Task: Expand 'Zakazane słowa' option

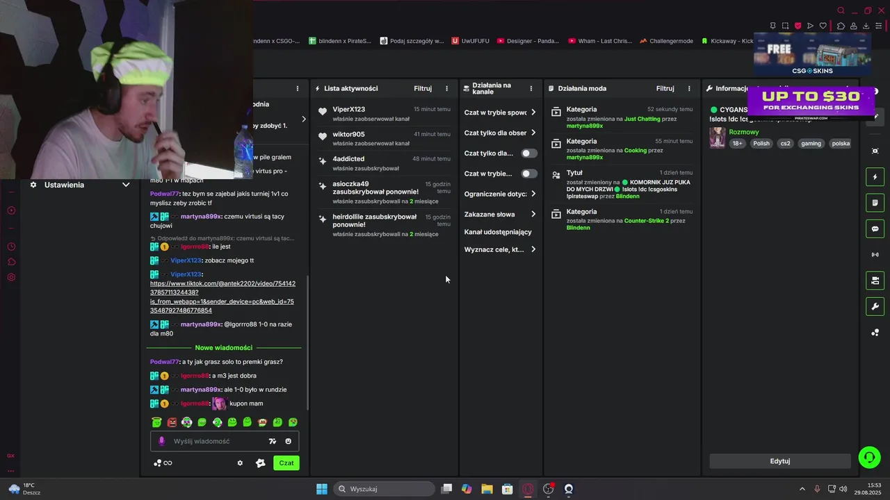Action: point(500,214)
